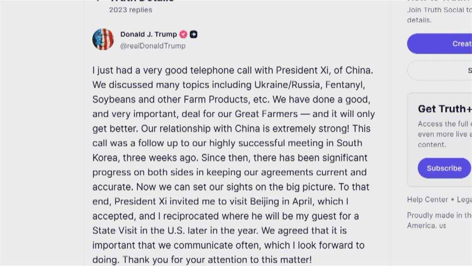Click the black Truth+ badge beside the name

click(x=194, y=34)
